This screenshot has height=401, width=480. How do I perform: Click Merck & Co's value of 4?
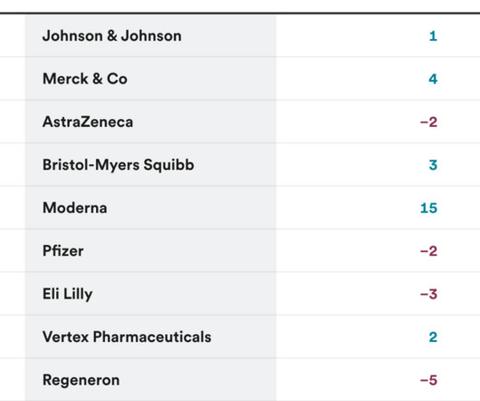click(433, 79)
